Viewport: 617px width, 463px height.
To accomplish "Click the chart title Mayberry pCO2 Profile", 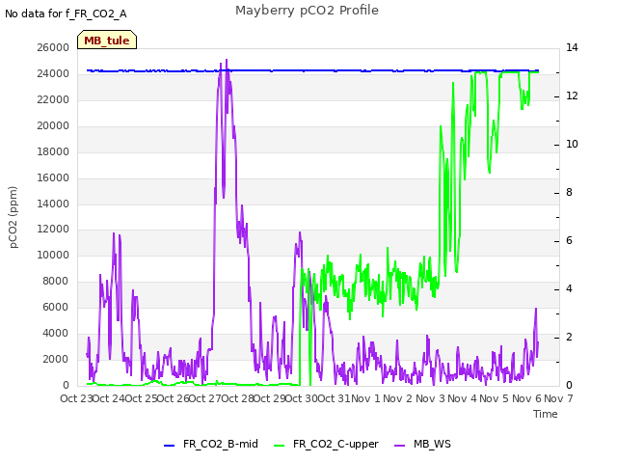I will click(307, 11).
